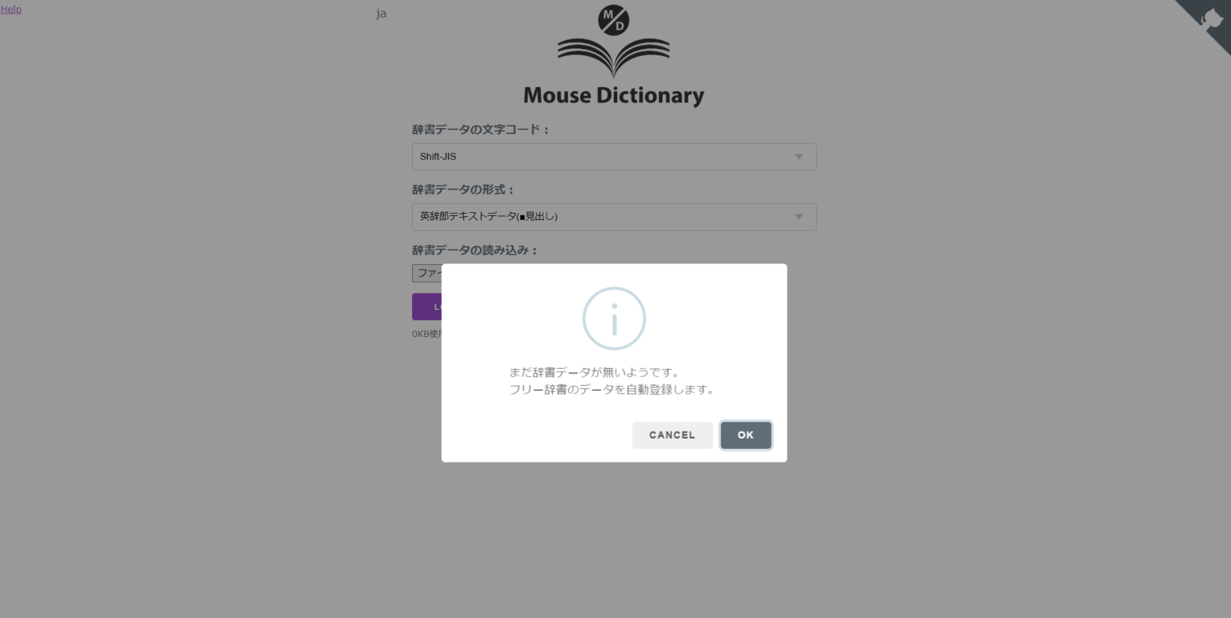
Task: Click the 辞書データの読み込み section label
Action: (474, 250)
